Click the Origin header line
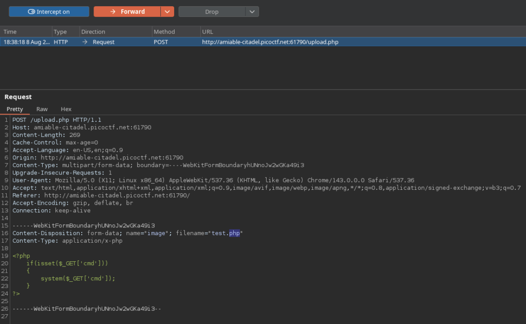The width and height of the screenshot is (526, 324). pos(98,157)
